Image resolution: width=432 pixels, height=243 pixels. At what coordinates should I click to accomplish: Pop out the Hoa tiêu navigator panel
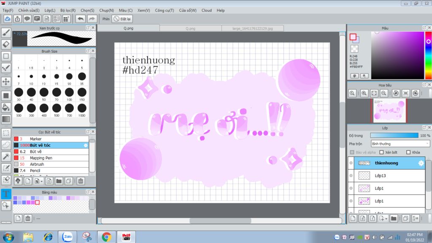tap(424, 85)
